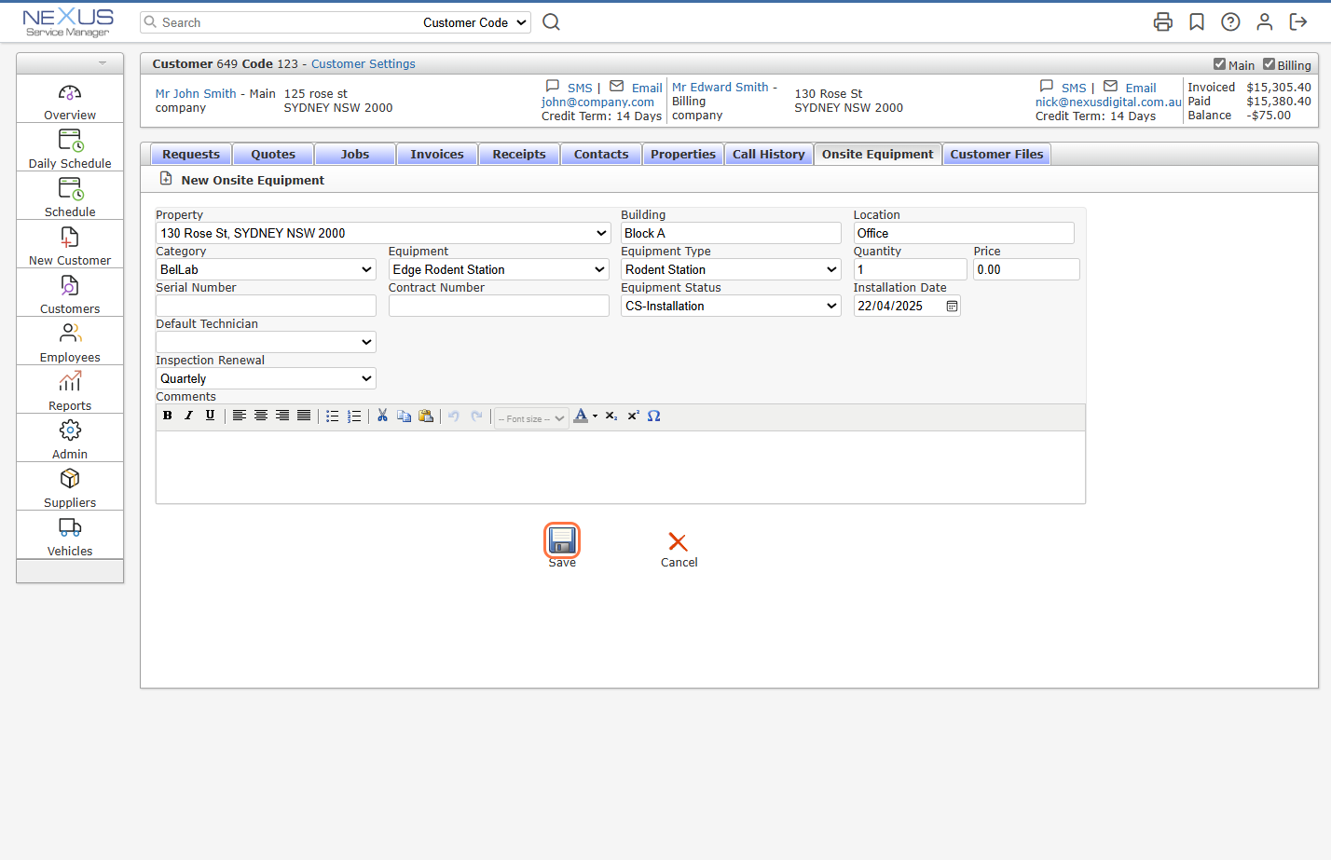The image size is (1331, 860).
Task: Open the user profile icon
Action: pos(1265,22)
